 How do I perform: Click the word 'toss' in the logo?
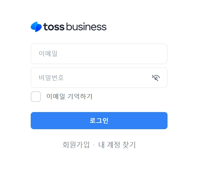(x=54, y=27)
